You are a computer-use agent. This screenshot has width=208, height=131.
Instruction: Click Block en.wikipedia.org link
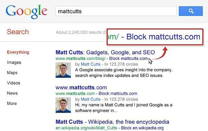pyautogui.click(x=142, y=128)
